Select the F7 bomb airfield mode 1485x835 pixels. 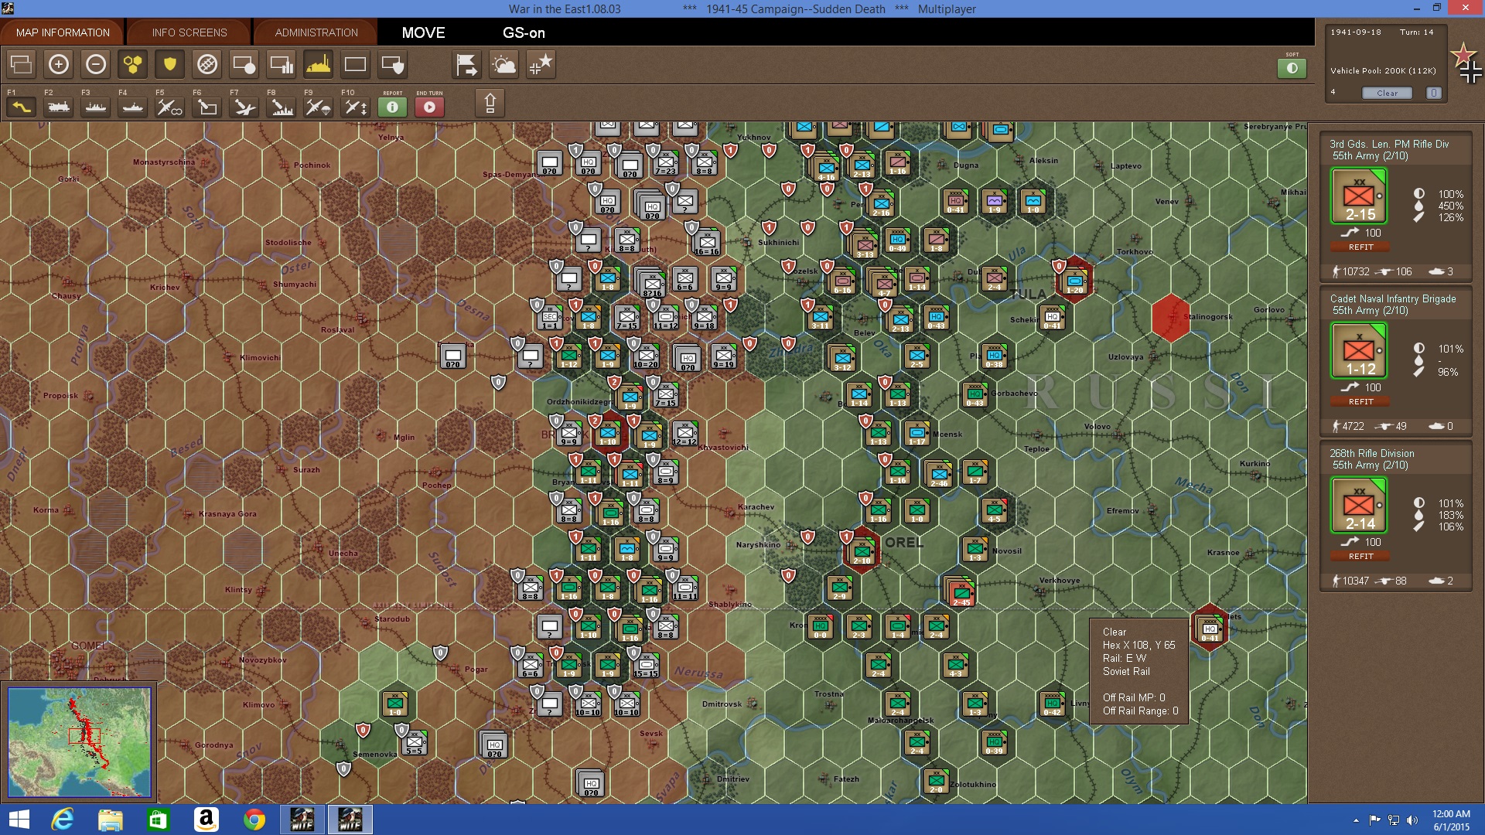pos(244,107)
